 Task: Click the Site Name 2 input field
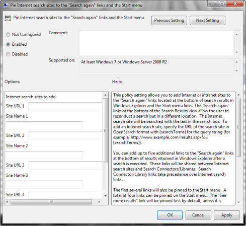[x=44, y=155]
